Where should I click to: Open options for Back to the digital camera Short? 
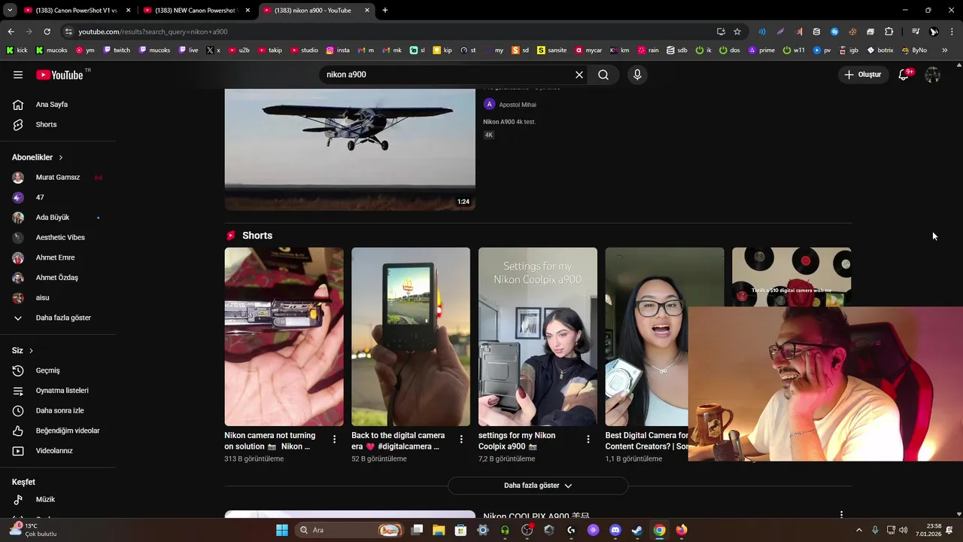(461, 438)
